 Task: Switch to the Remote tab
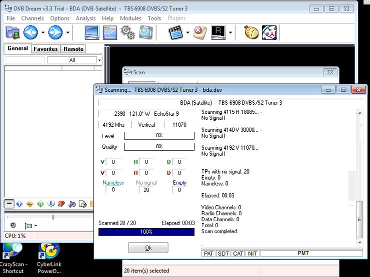pyautogui.click(x=73, y=49)
